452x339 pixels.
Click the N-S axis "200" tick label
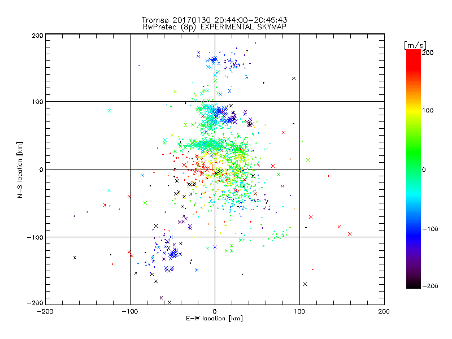[x=38, y=36]
